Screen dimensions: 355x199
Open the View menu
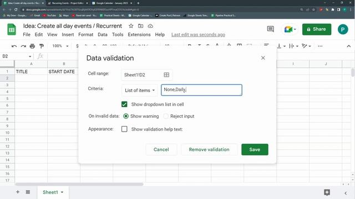pos(52,34)
